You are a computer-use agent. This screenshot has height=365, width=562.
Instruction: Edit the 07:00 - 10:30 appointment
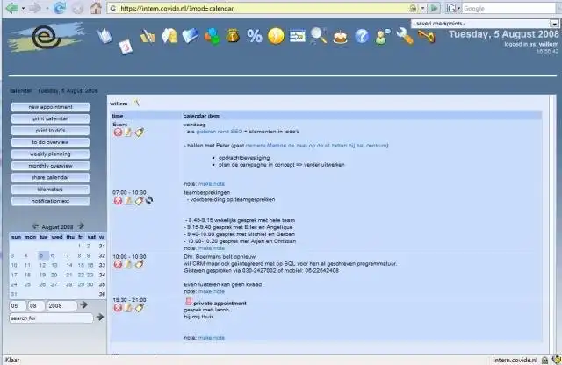[128, 201]
